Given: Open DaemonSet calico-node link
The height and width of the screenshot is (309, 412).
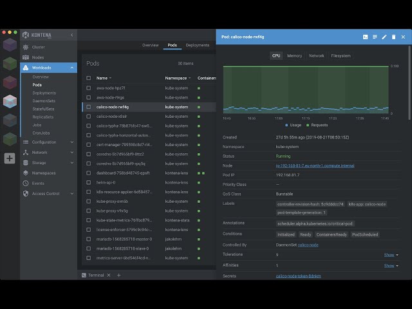Looking at the screenshot, I should [308, 245].
